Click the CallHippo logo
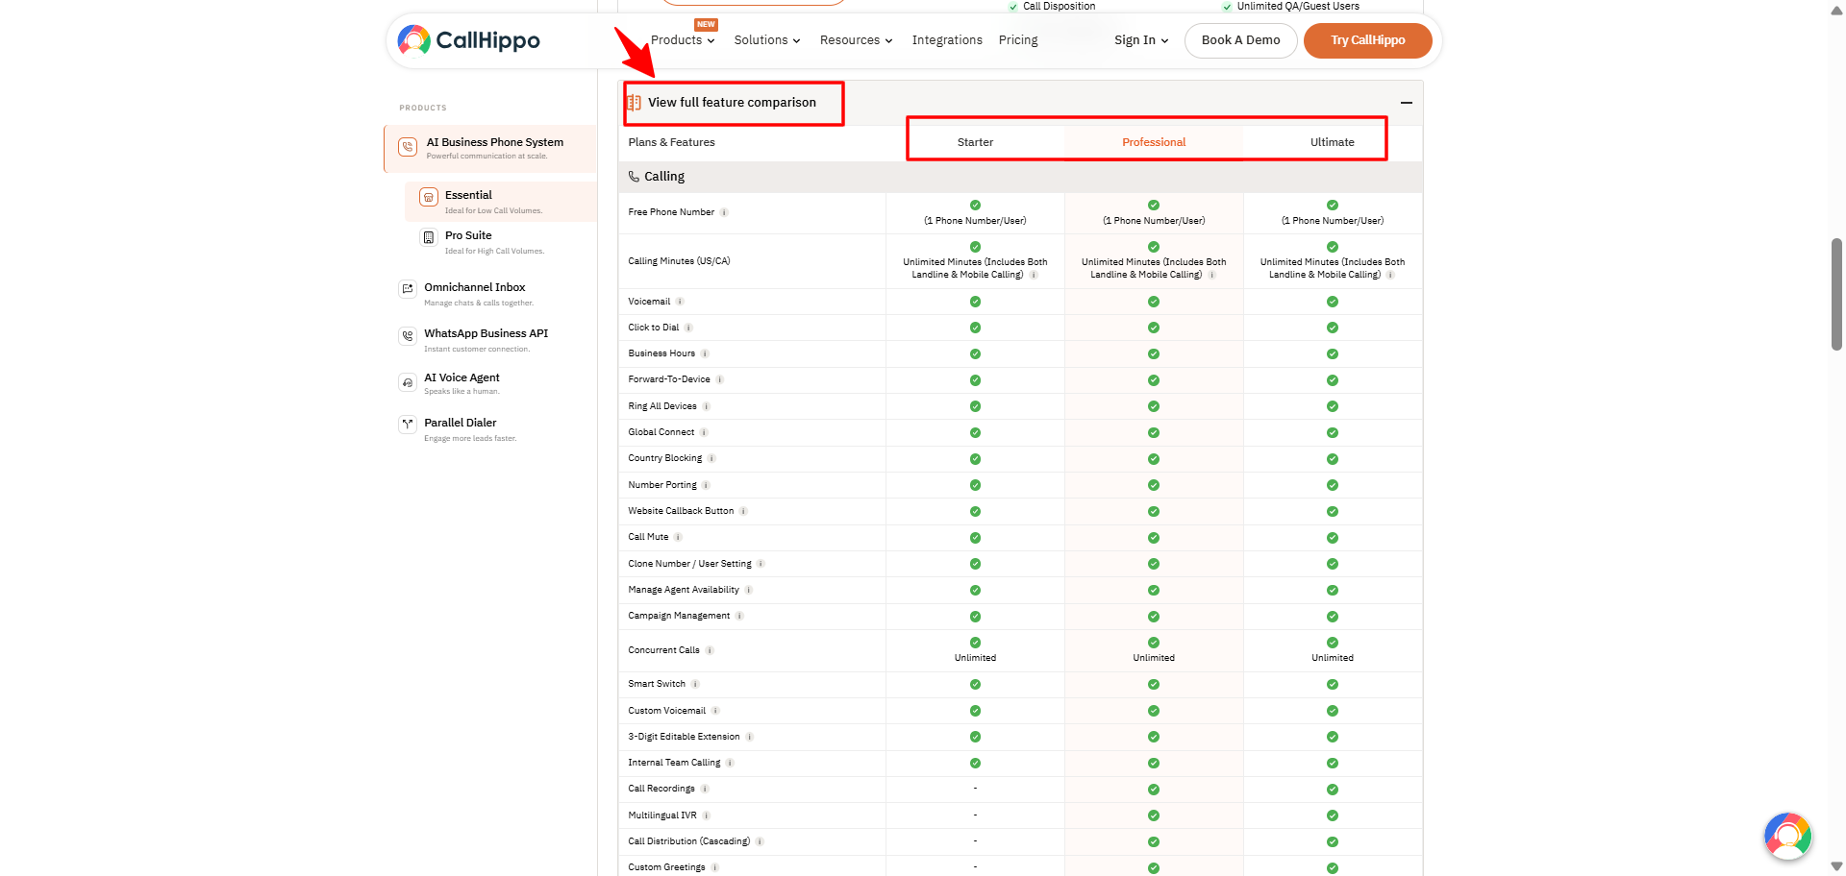This screenshot has width=1846, height=876. pyautogui.click(x=468, y=40)
